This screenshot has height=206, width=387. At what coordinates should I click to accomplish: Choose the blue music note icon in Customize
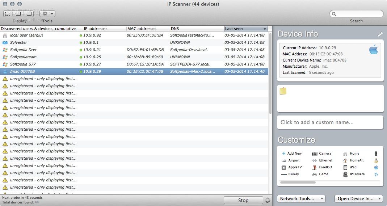coord(376,175)
